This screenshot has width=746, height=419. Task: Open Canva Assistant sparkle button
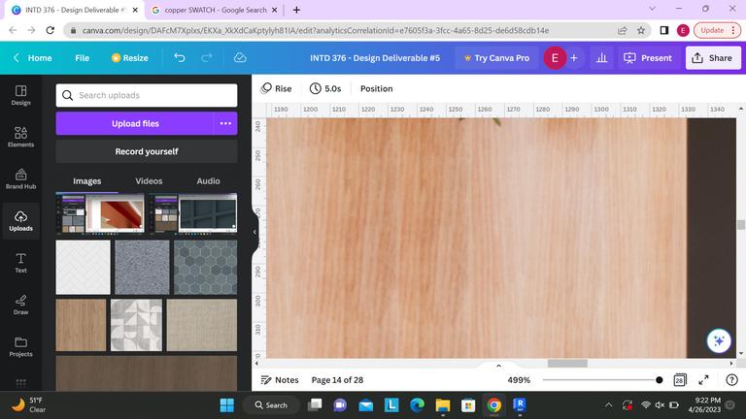pos(719,340)
